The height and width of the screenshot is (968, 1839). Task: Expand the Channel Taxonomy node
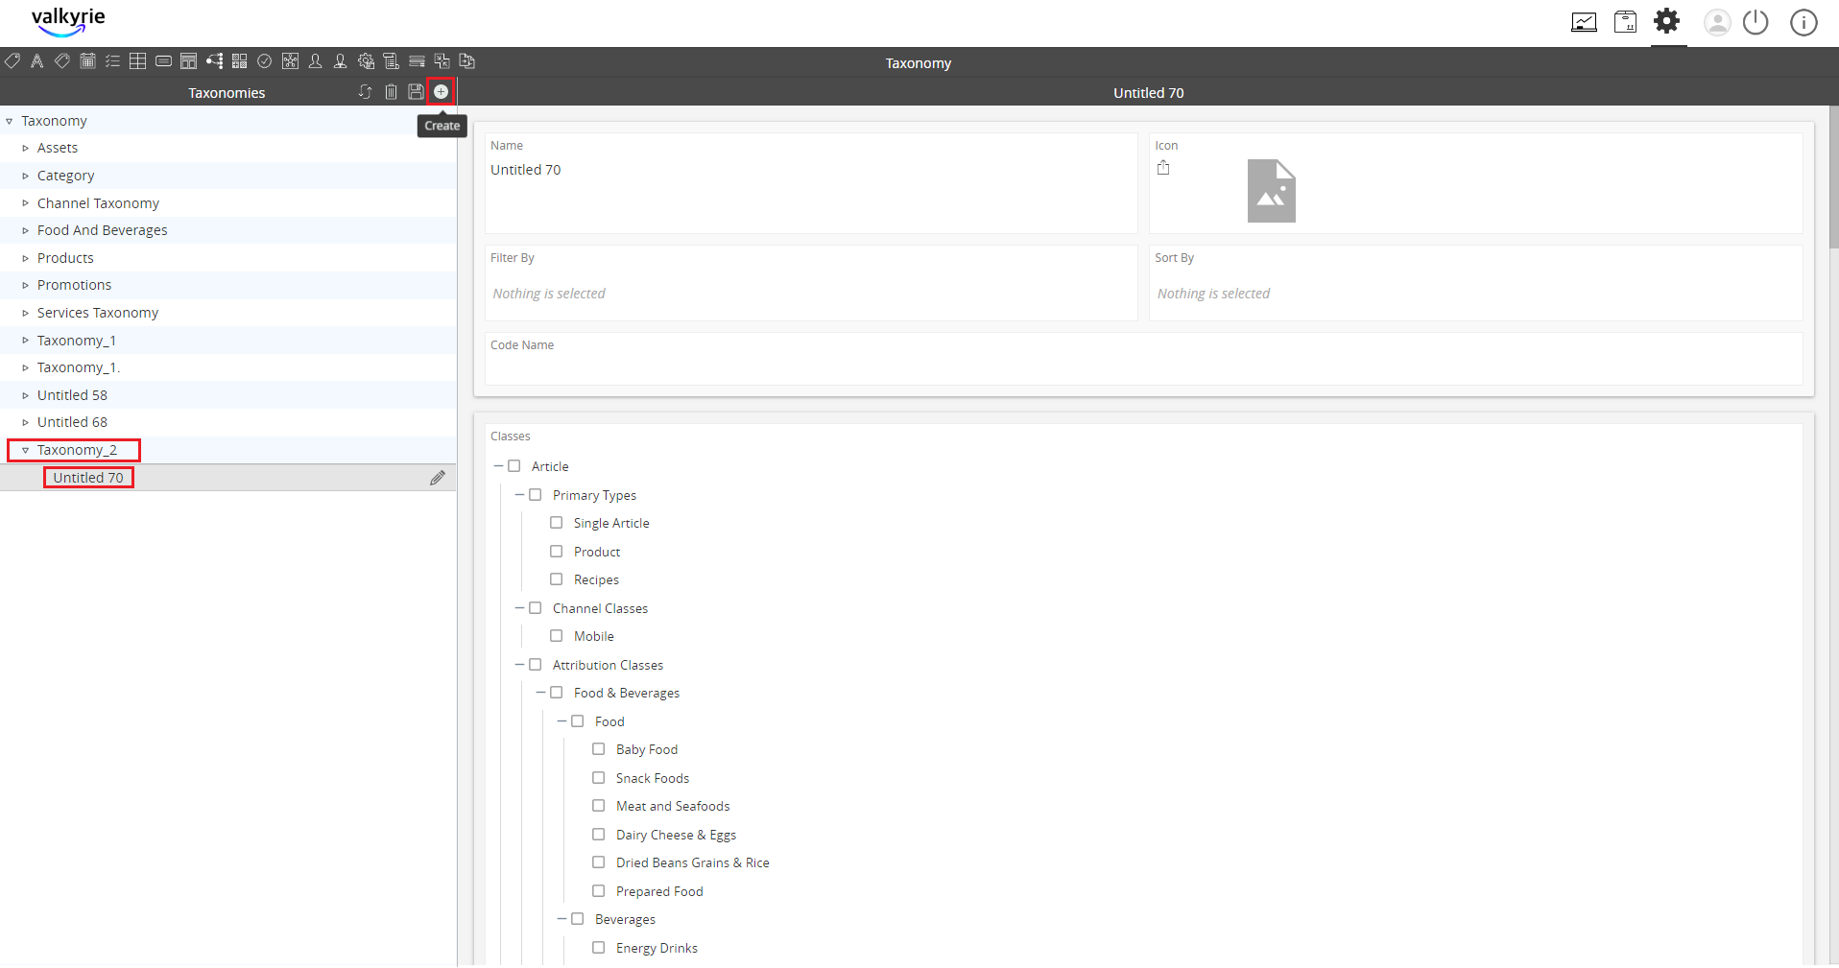coord(26,203)
